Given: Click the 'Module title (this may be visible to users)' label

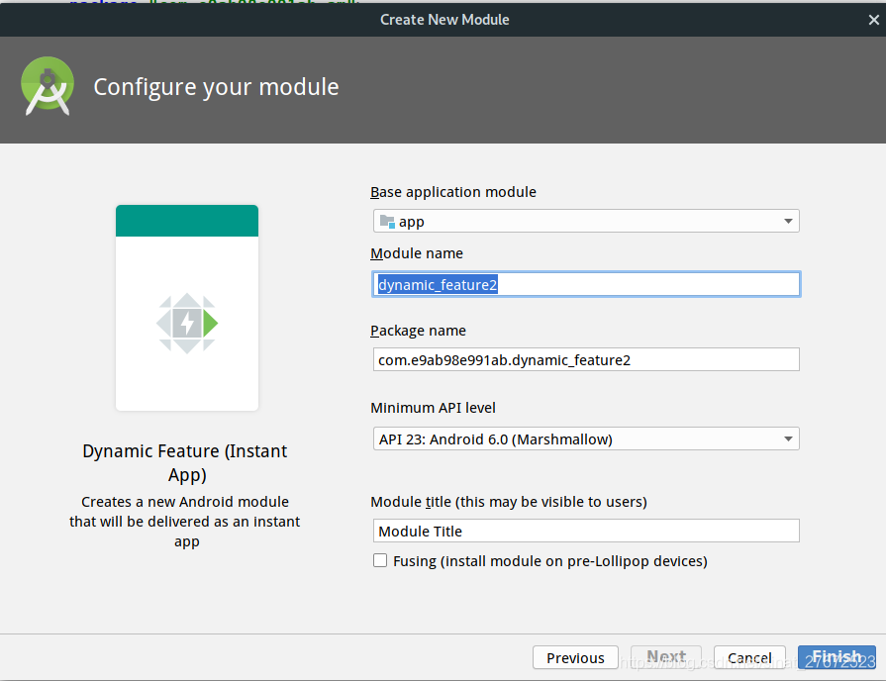Looking at the screenshot, I should [509, 502].
